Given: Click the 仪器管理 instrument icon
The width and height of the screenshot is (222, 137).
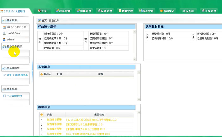Looking at the screenshot, I should (x=99, y=11).
